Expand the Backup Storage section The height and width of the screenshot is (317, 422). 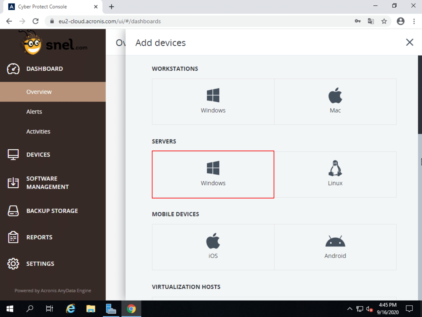click(x=52, y=211)
